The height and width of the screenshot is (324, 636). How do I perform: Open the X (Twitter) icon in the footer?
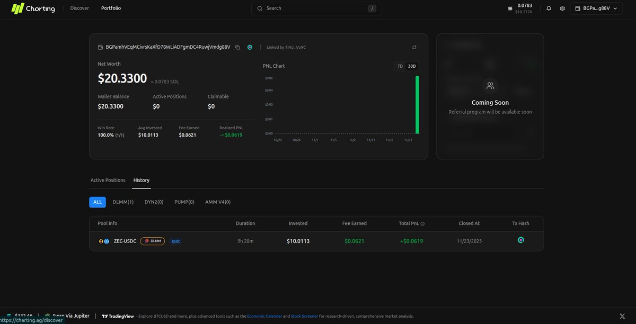tap(622, 316)
